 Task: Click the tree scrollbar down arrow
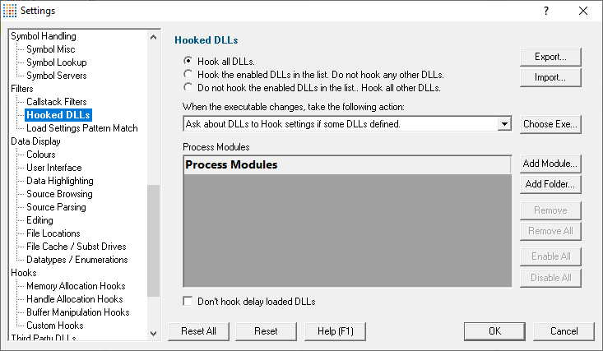click(154, 333)
